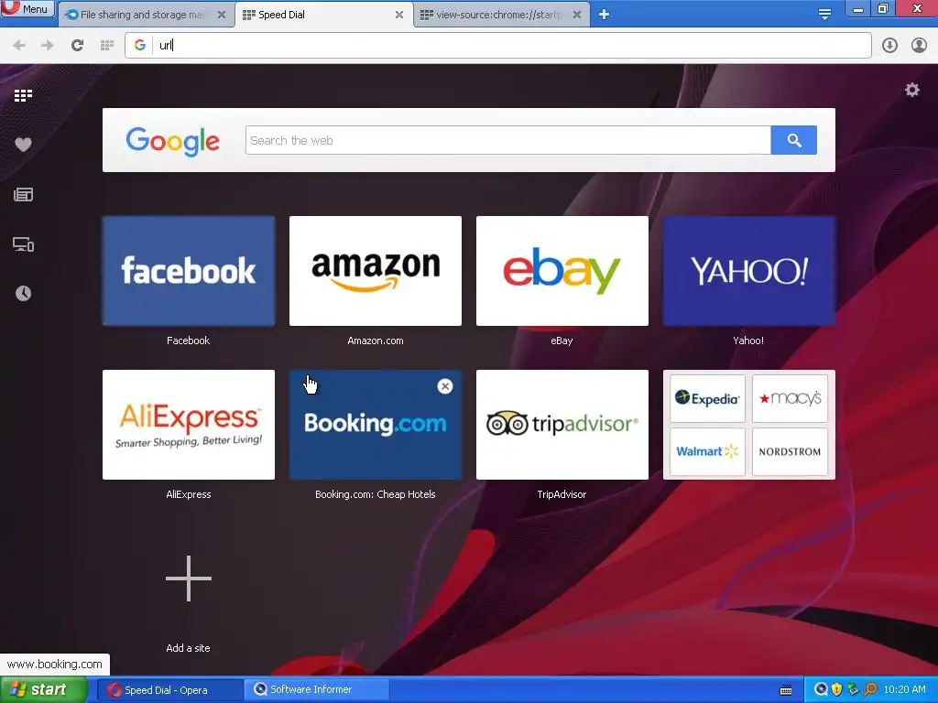
Task: Click the orange magnifier tray icon
Action: 870,689
